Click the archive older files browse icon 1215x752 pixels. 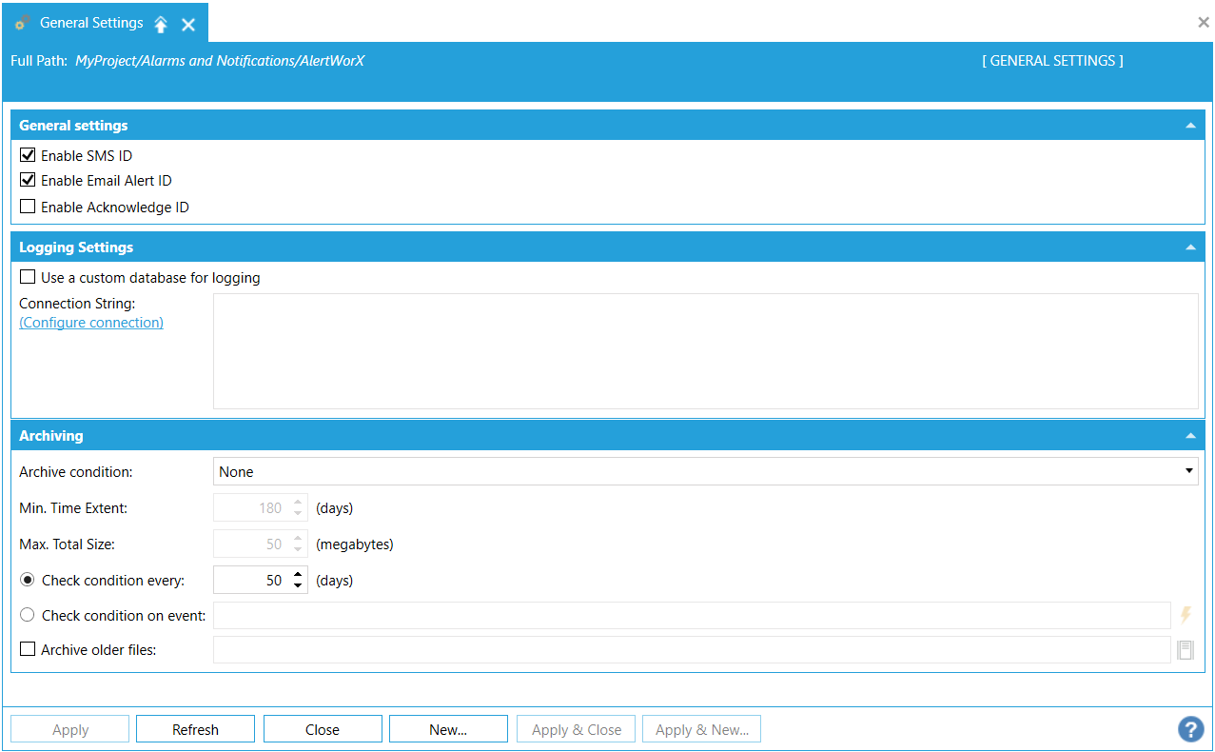[x=1186, y=650]
